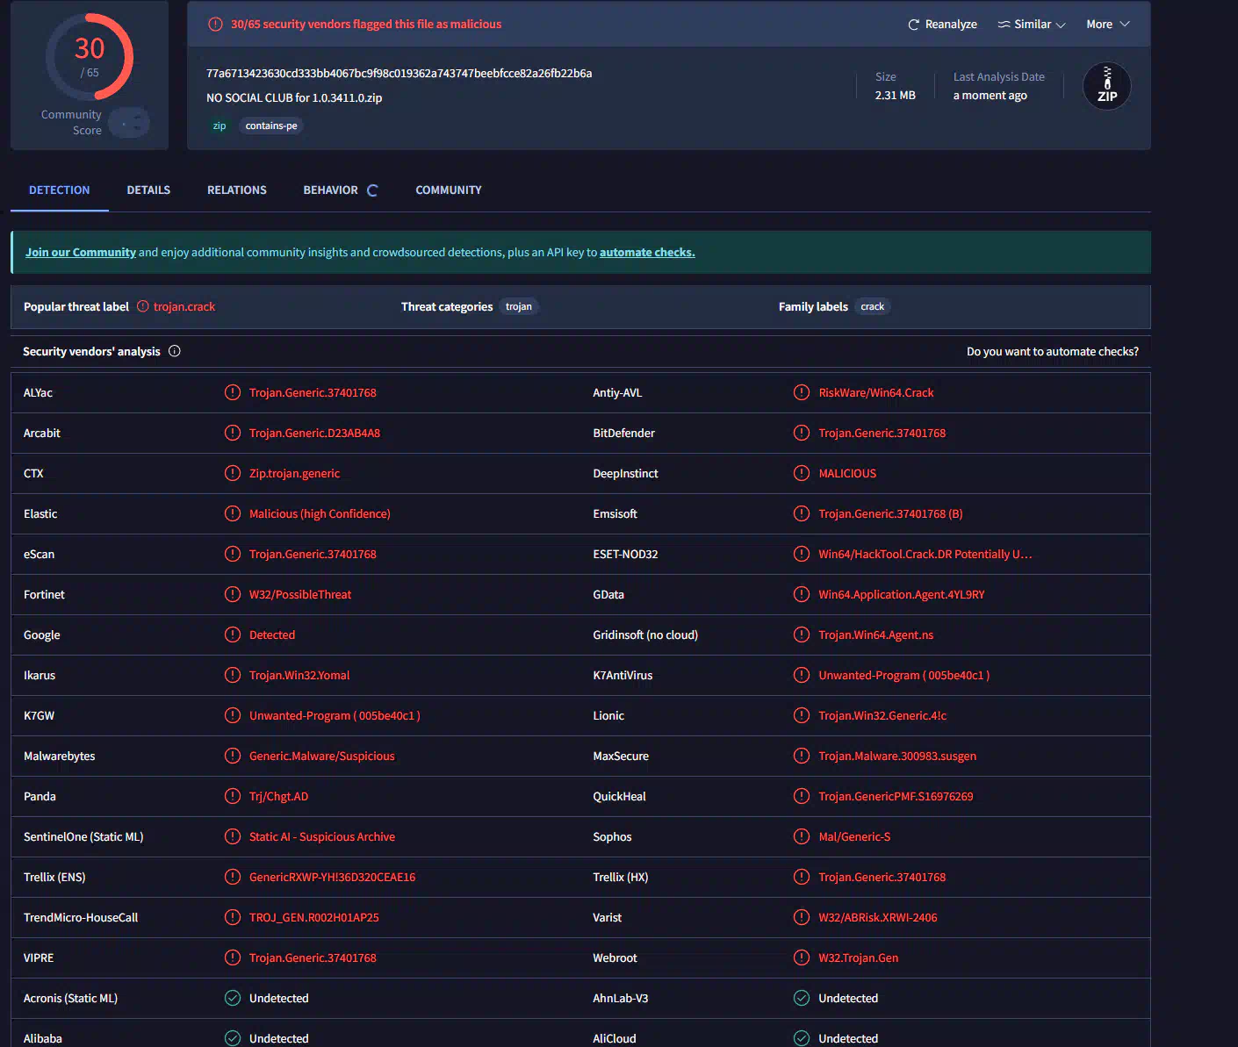Image resolution: width=1238 pixels, height=1047 pixels.
Task: Click the Reanalyze button
Action: [942, 25]
